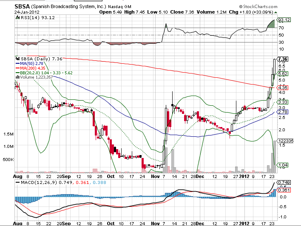
Task: Click the Low 5.10 value in header
Action: click(x=157, y=12)
